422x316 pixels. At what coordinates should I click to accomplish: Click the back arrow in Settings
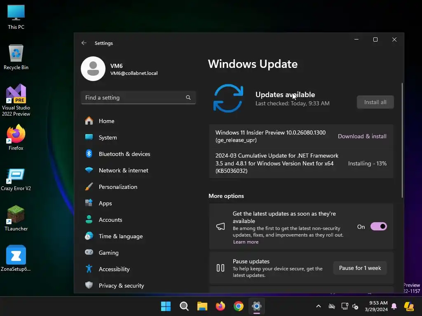click(x=84, y=43)
